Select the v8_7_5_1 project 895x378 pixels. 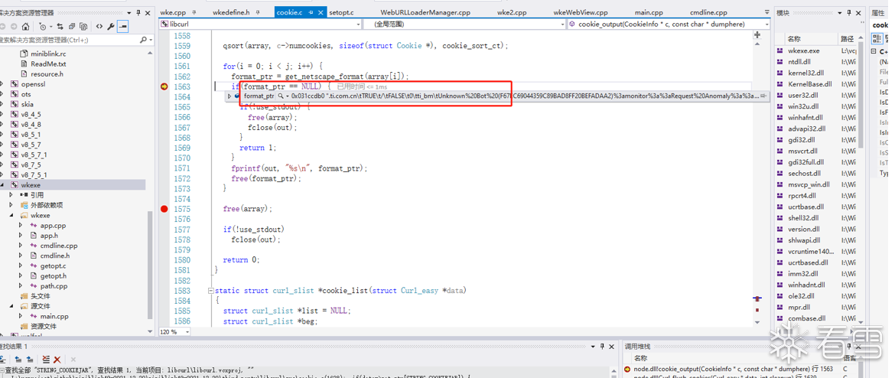pyautogui.click(x=34, y=175)
